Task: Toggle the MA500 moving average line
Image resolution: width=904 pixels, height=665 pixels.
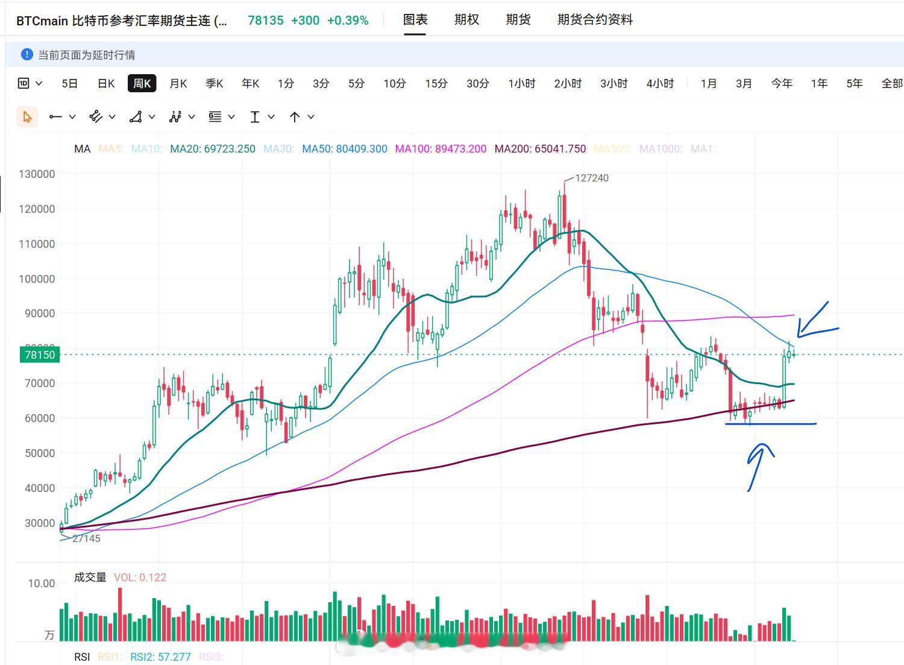Action: pyautogui.click(x=612, y=149)
